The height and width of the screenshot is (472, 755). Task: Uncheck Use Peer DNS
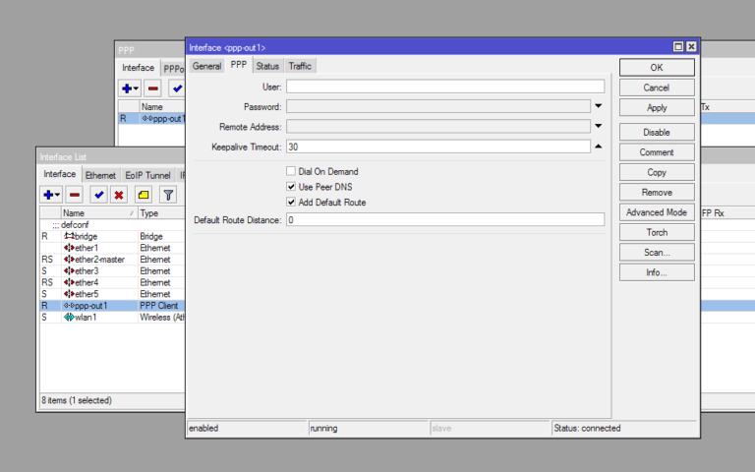click(x=291, y=186)
